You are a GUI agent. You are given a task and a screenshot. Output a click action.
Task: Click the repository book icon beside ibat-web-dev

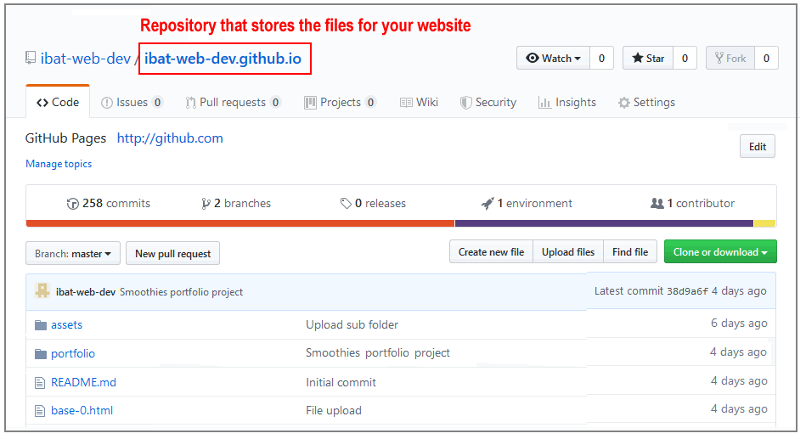[x=31, y=58]
